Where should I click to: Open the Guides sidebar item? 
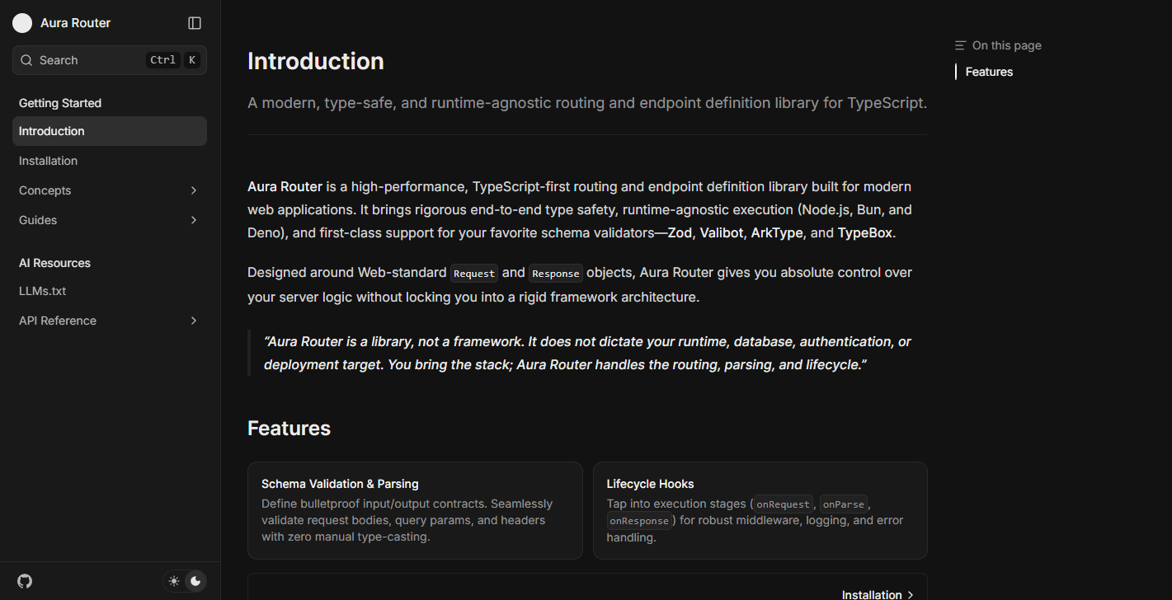point(110,220)
